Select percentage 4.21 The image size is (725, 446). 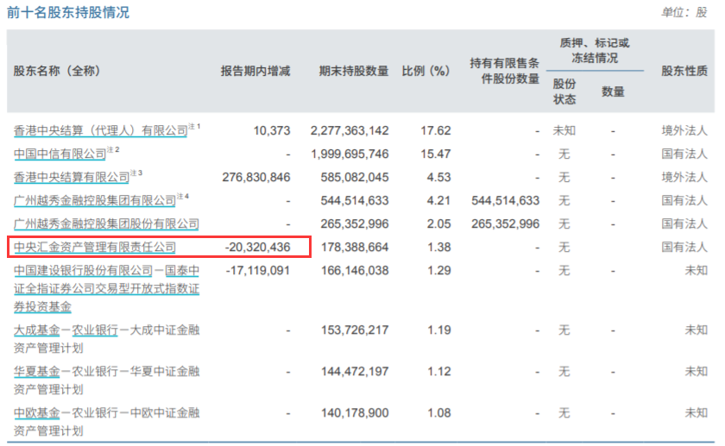(x=438, y=201)
